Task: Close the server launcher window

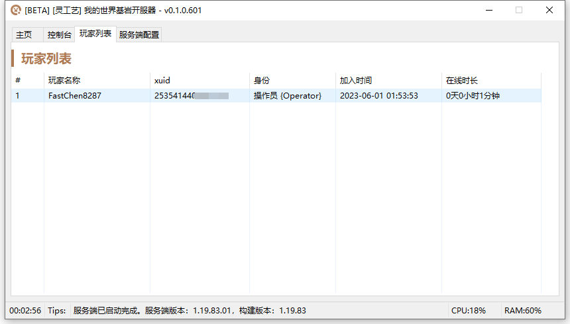Action: 549,10
